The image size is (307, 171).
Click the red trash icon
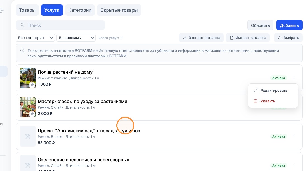(256, 101)
